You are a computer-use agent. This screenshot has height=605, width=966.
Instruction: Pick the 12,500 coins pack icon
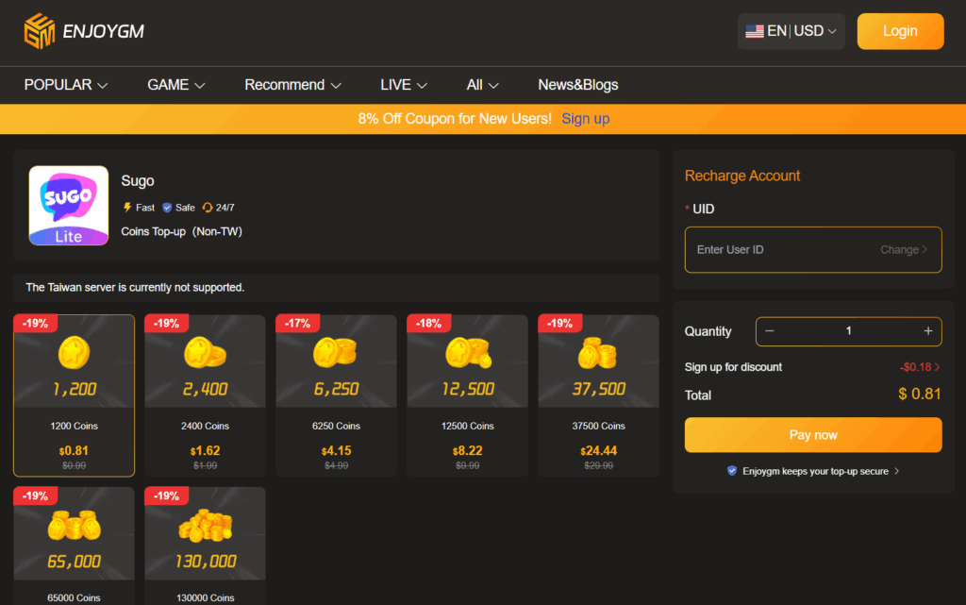[x=467, y=355]
